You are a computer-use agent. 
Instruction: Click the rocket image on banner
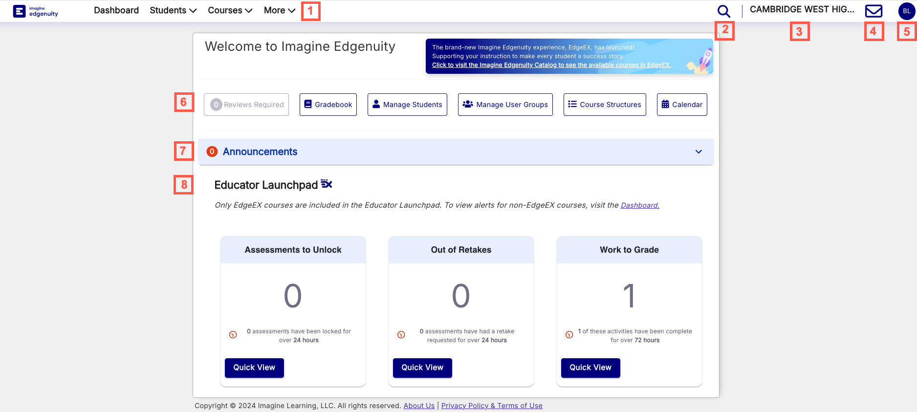pos(702,62)
